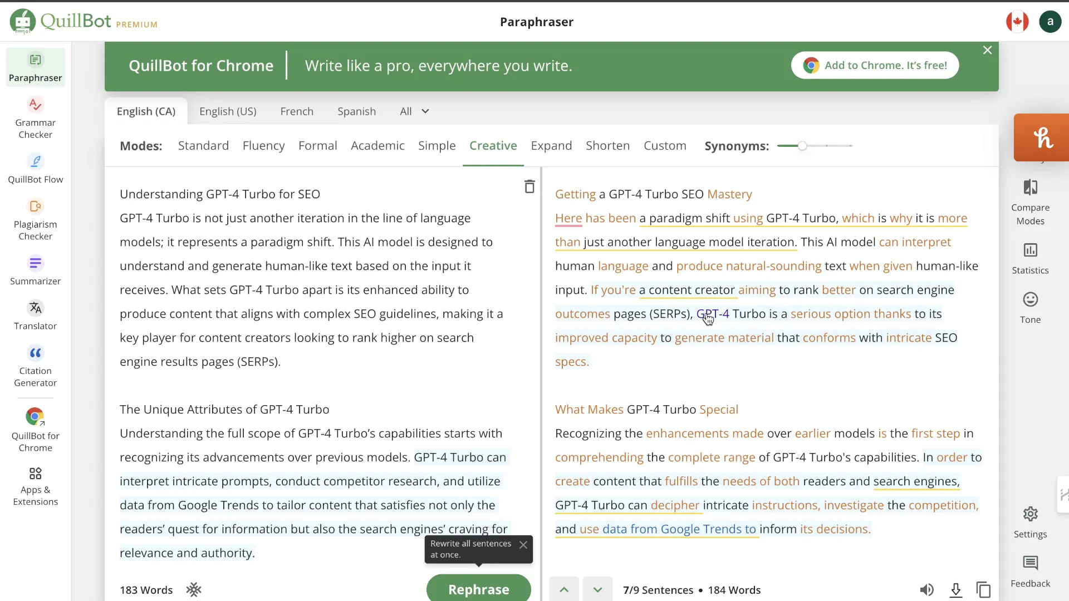Click 'What Makes' in the output
The height and width of the screenshot is (601, 1069).
coord(589,410)
